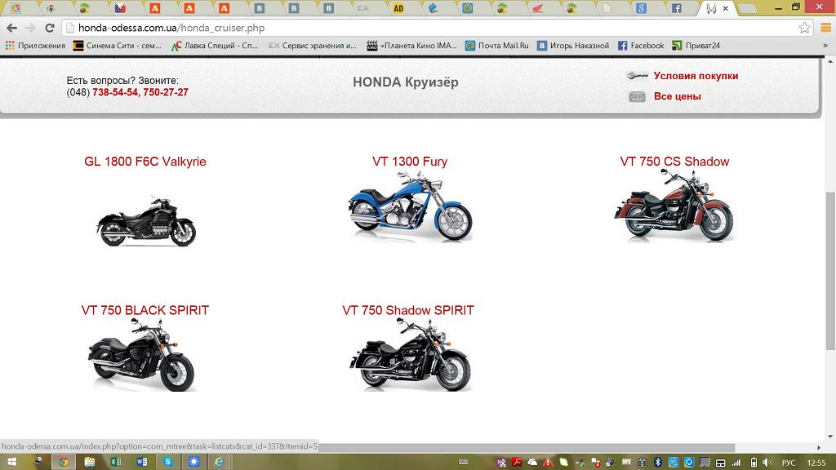Click the vertical scrollbar down arrow

pyautogui.click(x=829, y=437)
